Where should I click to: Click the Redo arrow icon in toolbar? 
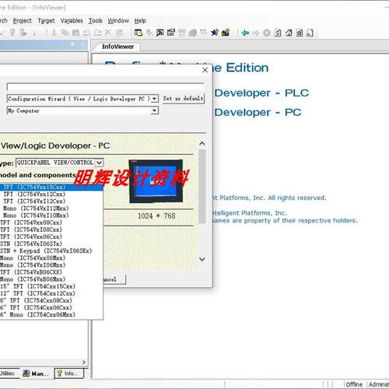point(97,33)
